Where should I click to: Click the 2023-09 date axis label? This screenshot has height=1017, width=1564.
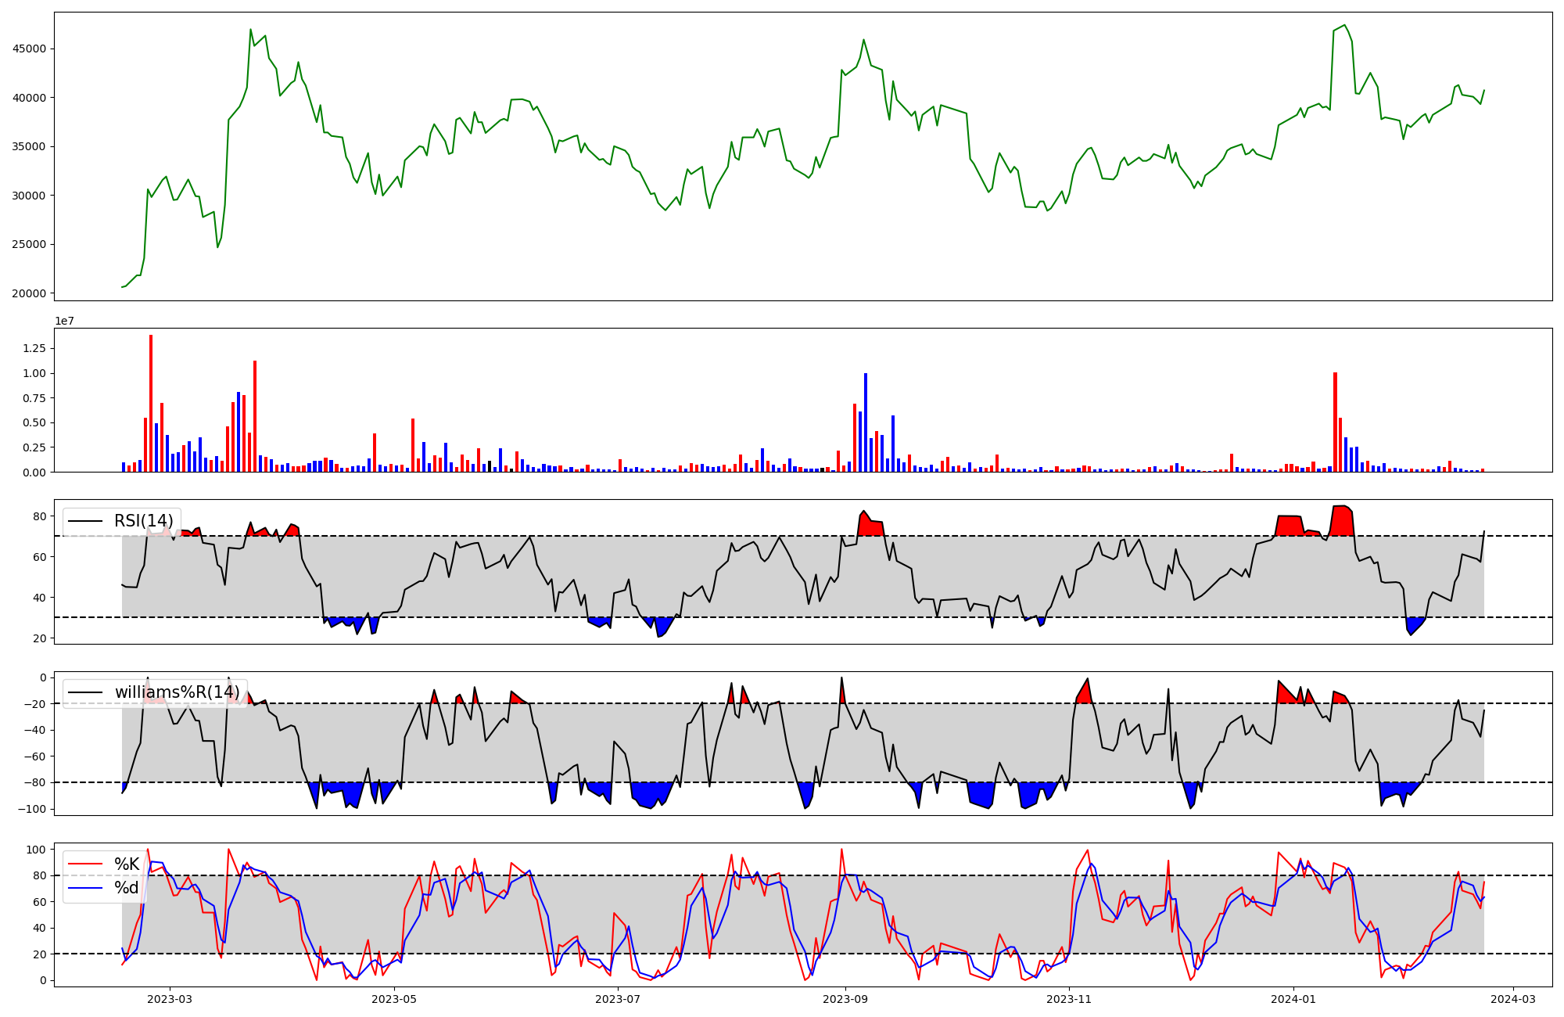click(x=845, y=998)
